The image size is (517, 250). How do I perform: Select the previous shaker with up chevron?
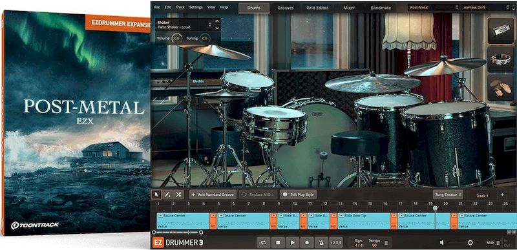216,22
